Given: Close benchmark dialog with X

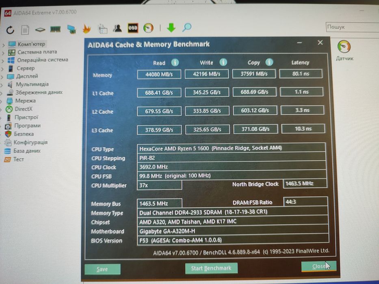Looking at the screenshot, I should [320, 43].
